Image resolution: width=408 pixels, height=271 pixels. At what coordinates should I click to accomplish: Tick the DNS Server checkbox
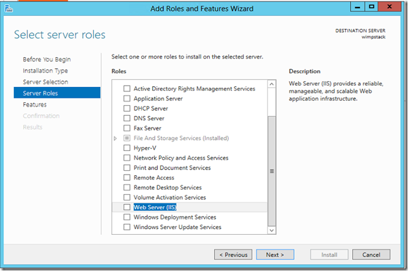coord(127,118)
